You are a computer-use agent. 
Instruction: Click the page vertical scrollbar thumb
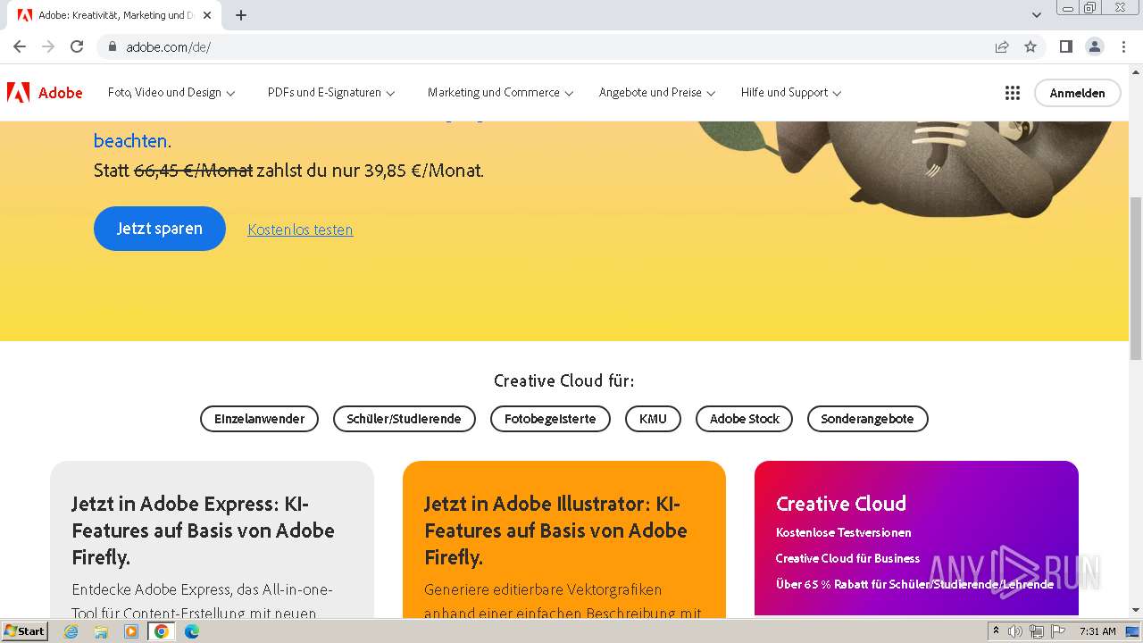(1136, 278)
